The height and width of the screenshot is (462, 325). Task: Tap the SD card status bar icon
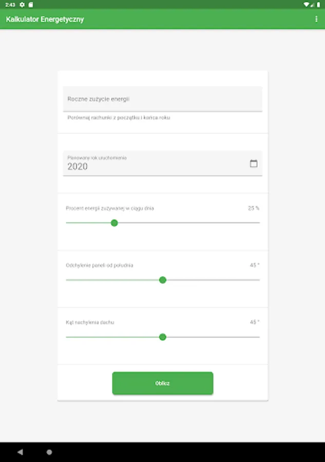(30, 4)
